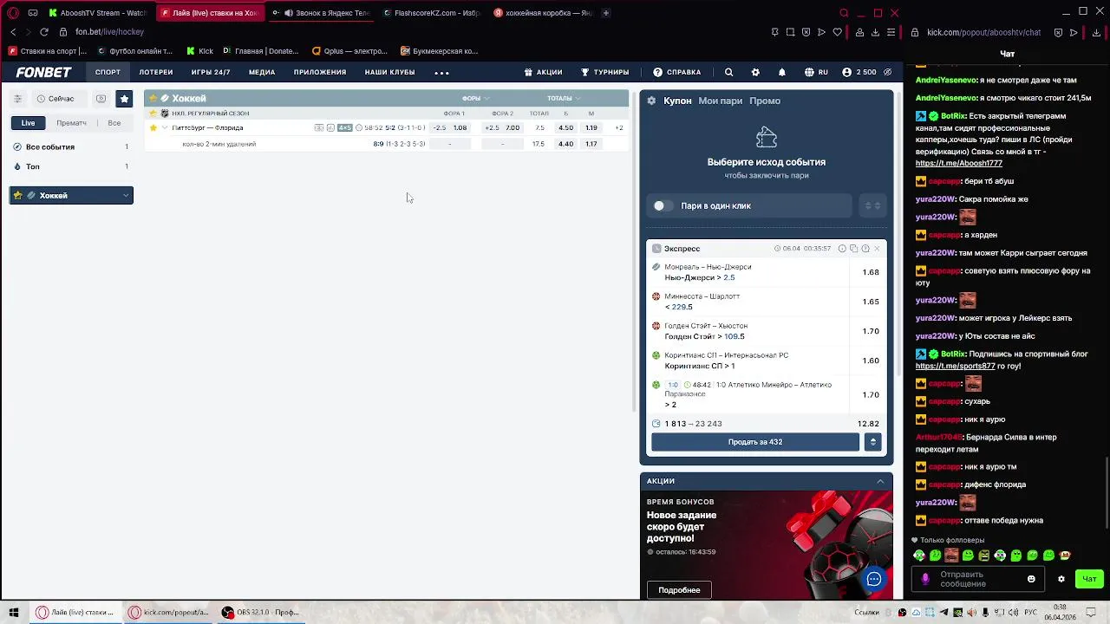Screen dimensions: 1110x624
Task: Select total over odds 4.50
Action: [566, 127]
